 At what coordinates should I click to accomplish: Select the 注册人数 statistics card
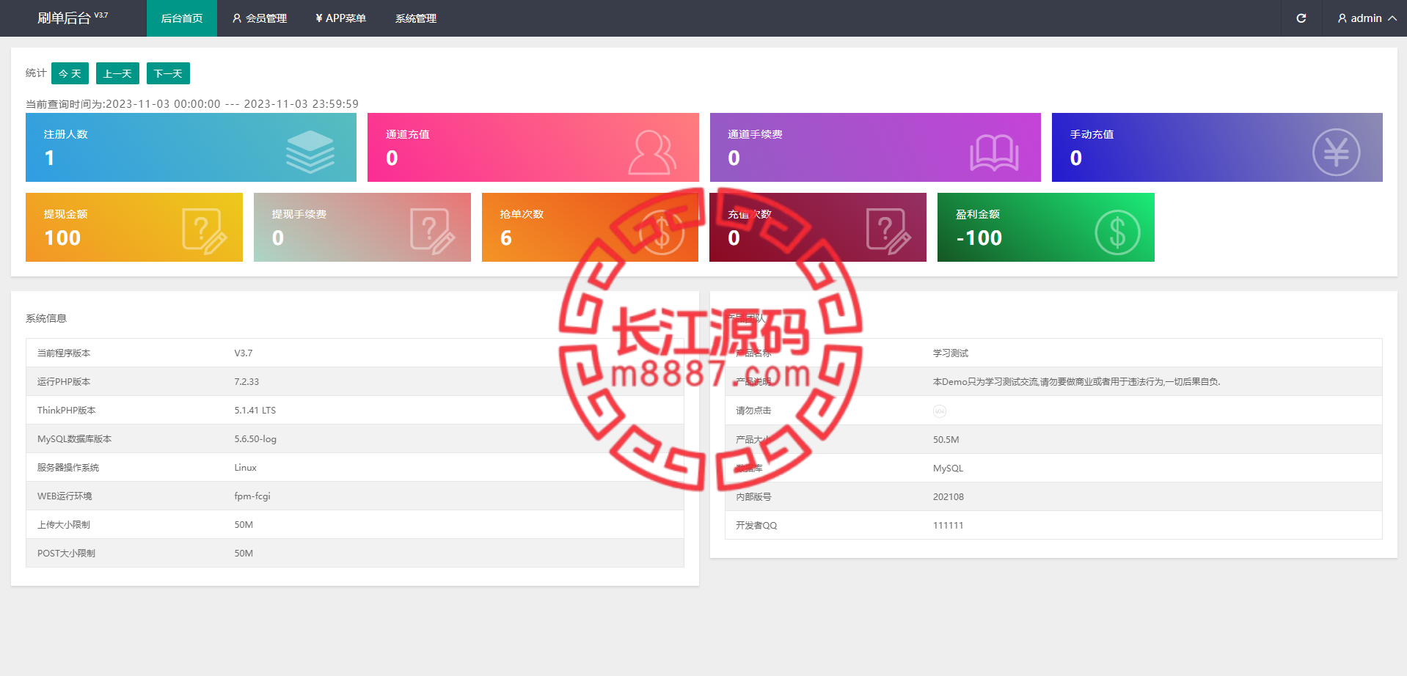(191, 147)
